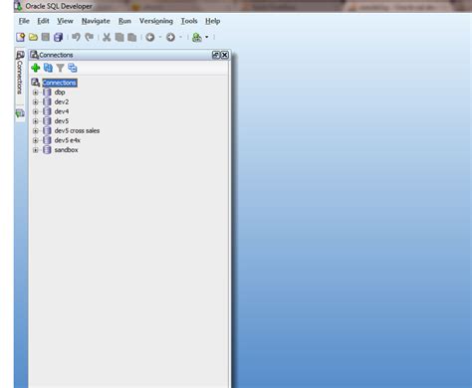The height and width of the screenshot is (388, 472).
Task: Click the Redo toolbar icon
Action: pyautogui.click(x=89, y=37)
